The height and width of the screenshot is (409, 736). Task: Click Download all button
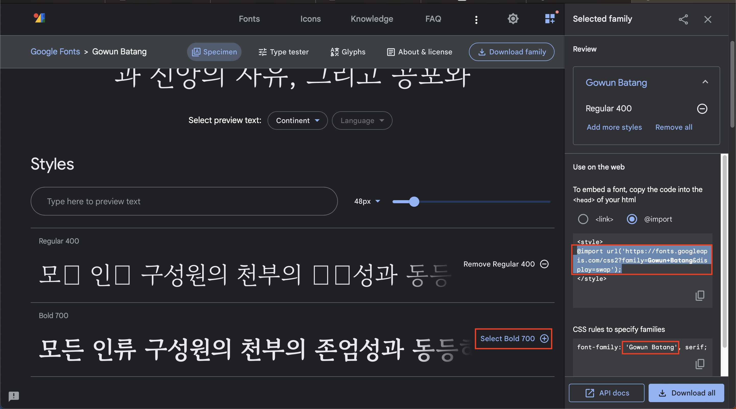686,393
